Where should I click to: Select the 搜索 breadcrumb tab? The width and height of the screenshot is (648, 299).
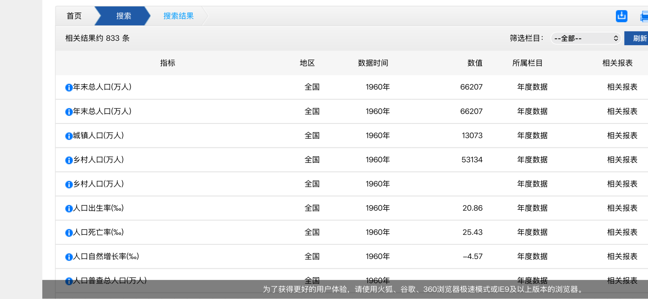pos(123,16)
